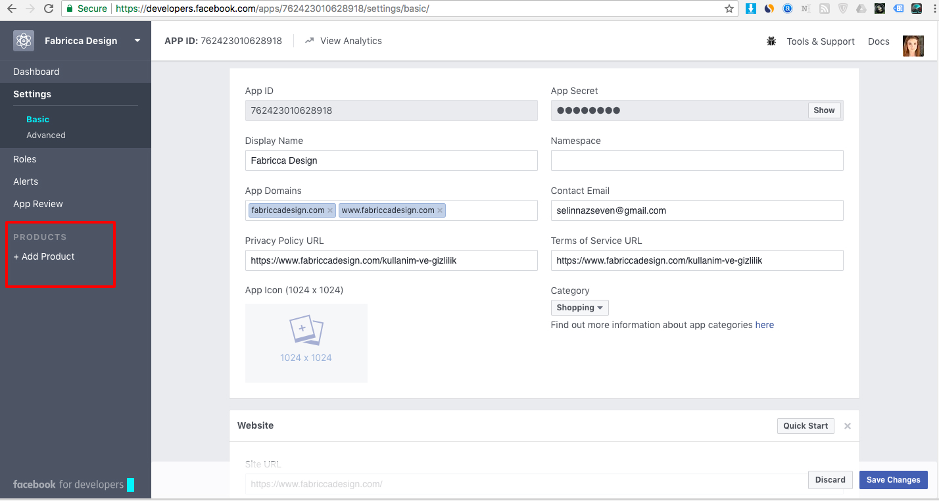Navigate to Roles in the sidebar
Screen dimensions: 939x501
(x=25, y=159)
